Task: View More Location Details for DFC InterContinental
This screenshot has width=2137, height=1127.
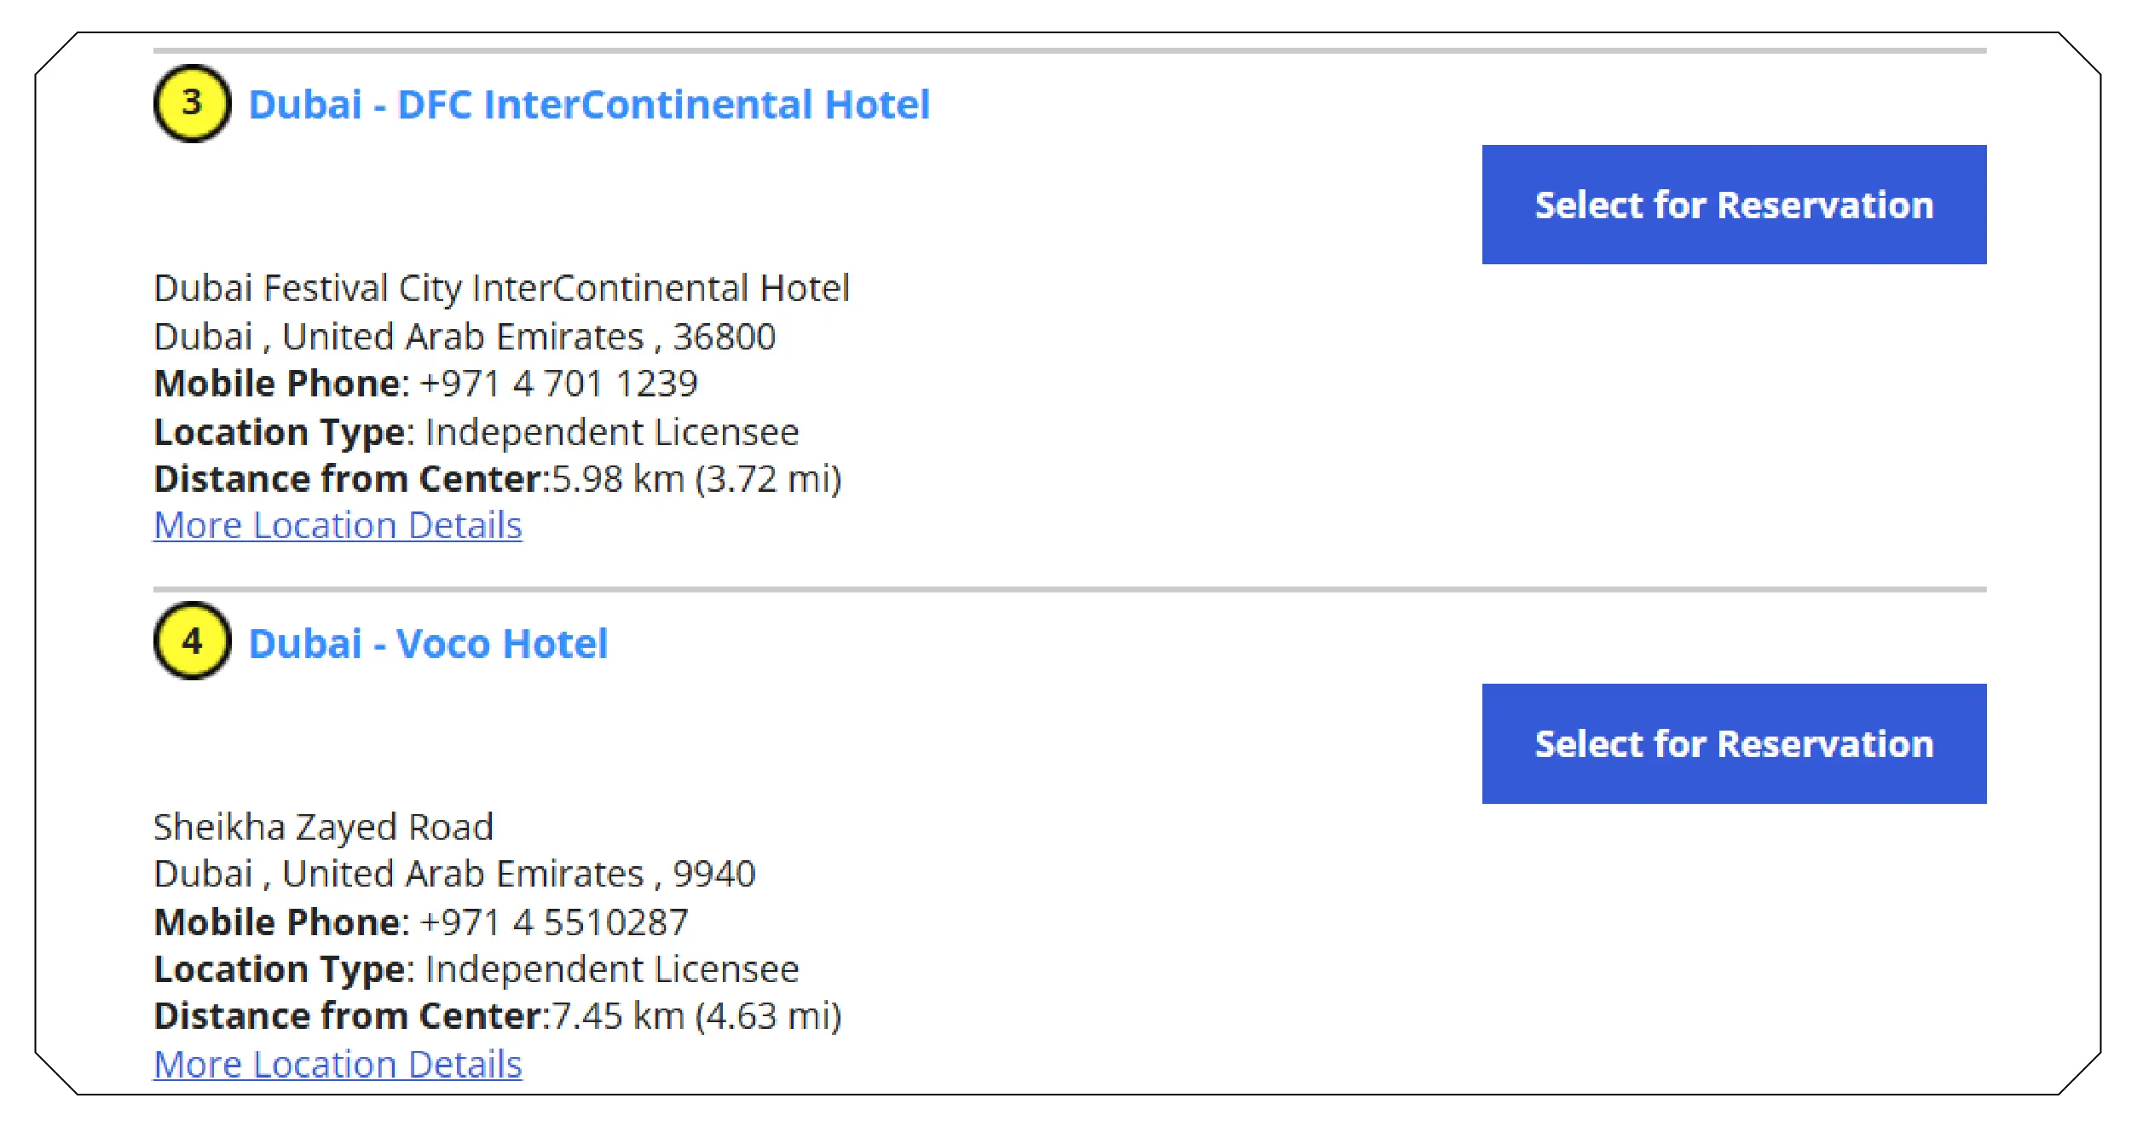Action: tap(338, 525)
